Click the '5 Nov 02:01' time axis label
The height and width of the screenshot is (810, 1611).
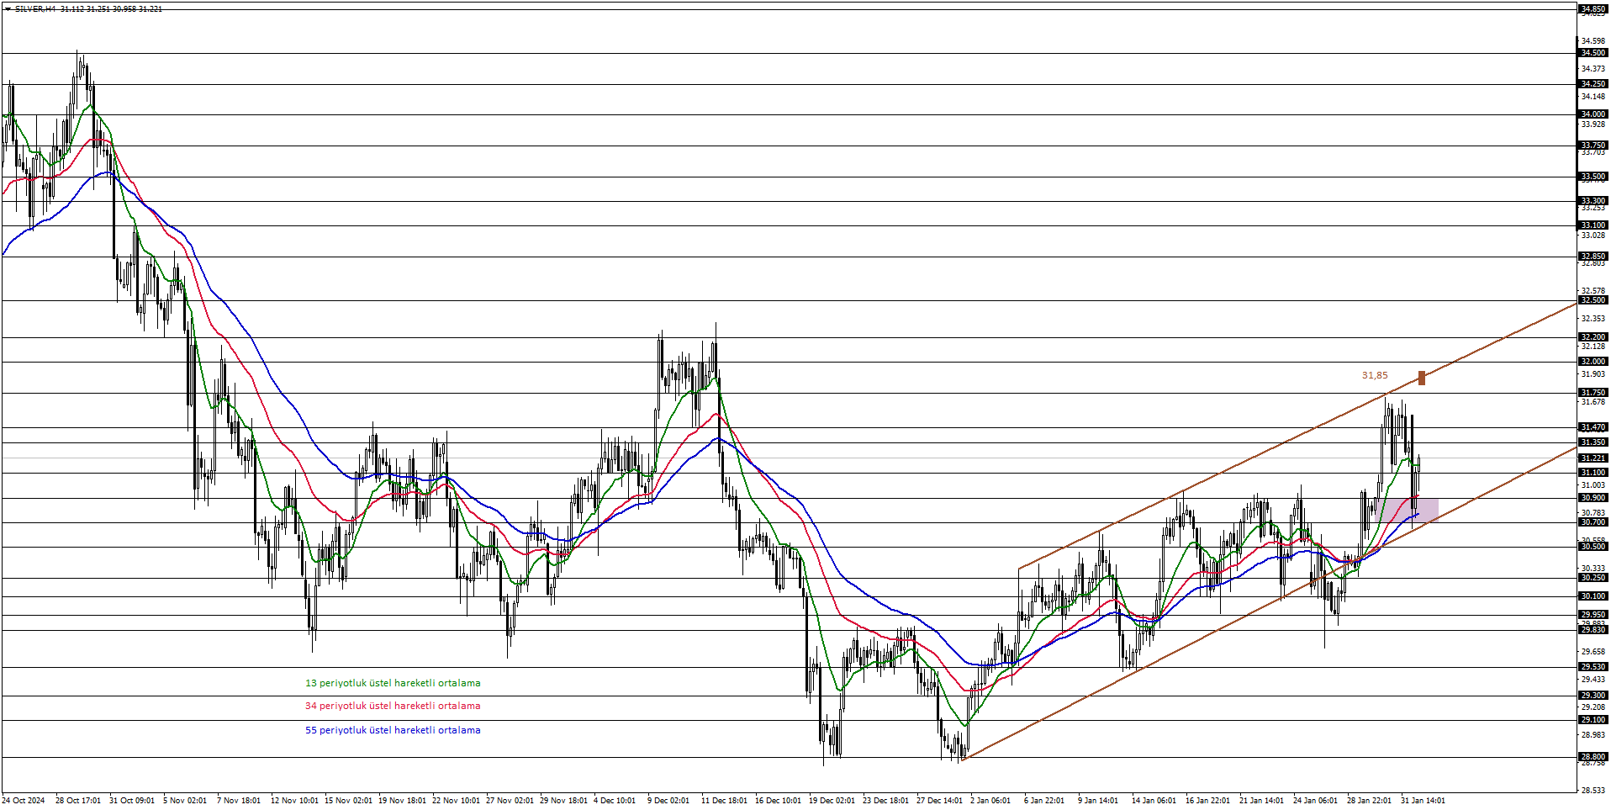(185, 801)
